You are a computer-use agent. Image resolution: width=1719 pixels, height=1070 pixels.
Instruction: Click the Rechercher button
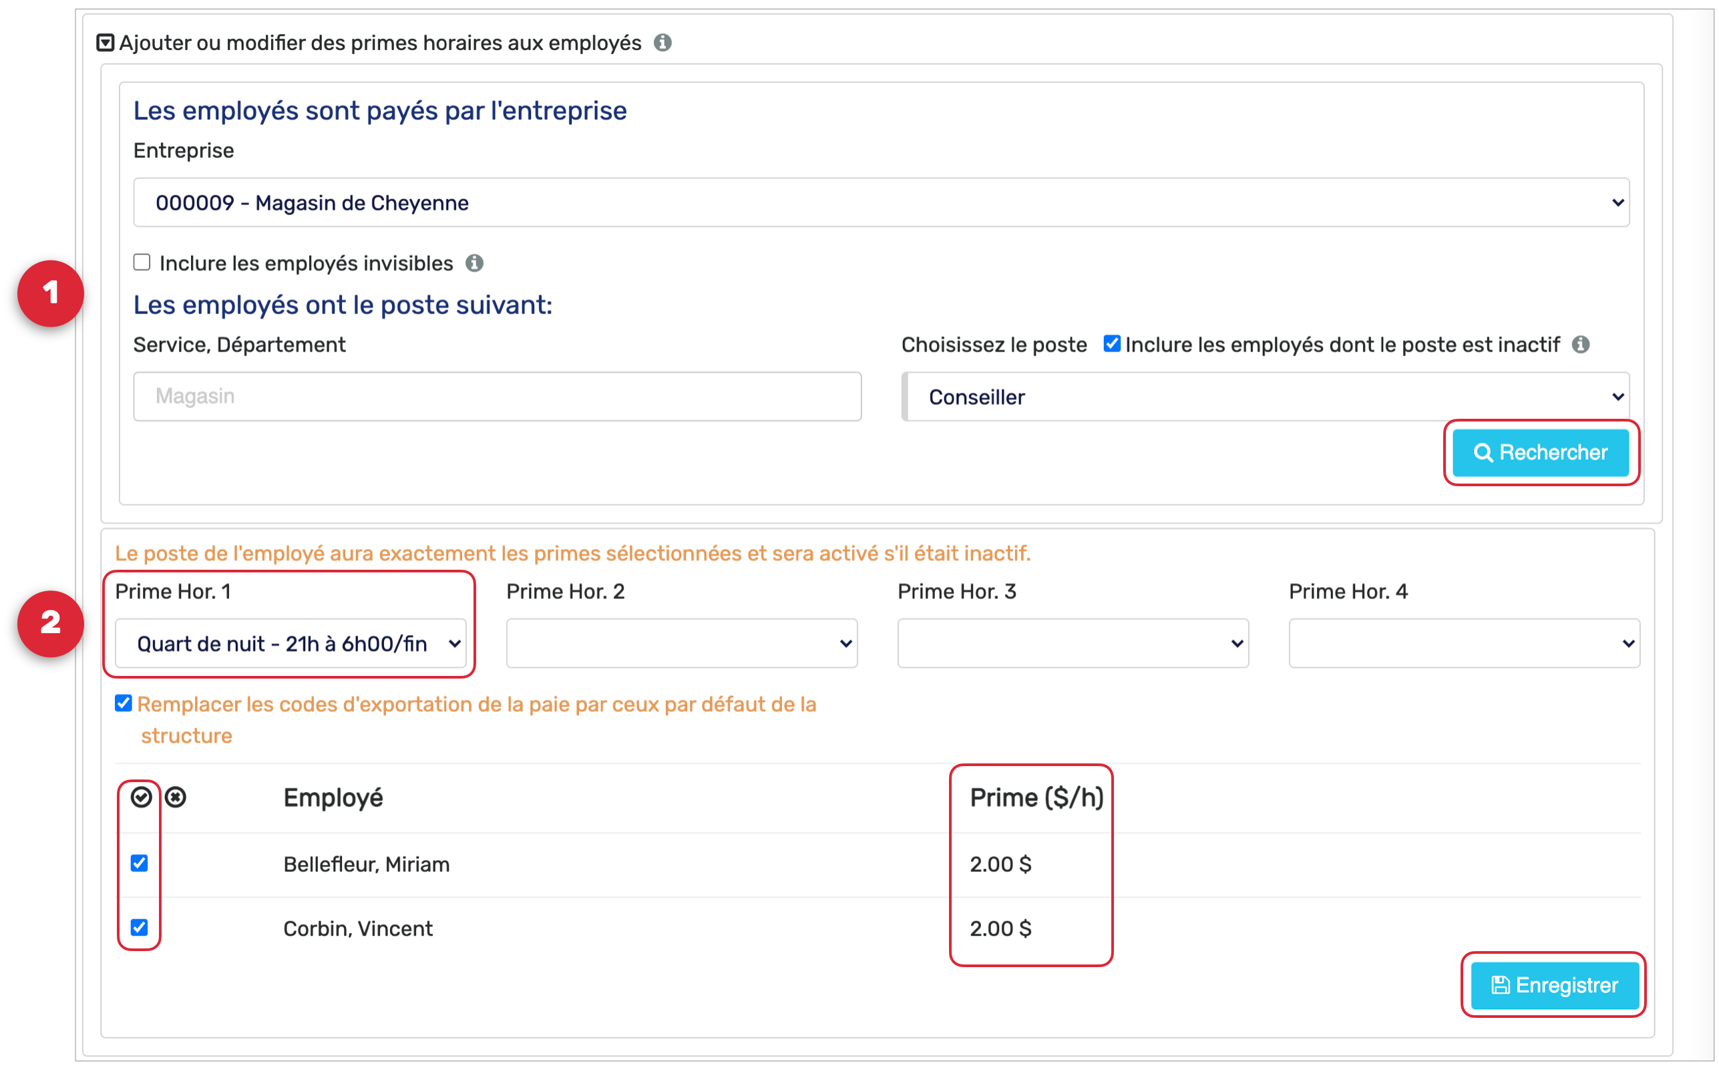[x=1541, y=453]
